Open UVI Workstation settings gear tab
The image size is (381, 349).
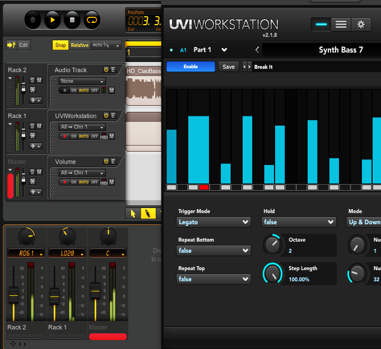point(361,24)
